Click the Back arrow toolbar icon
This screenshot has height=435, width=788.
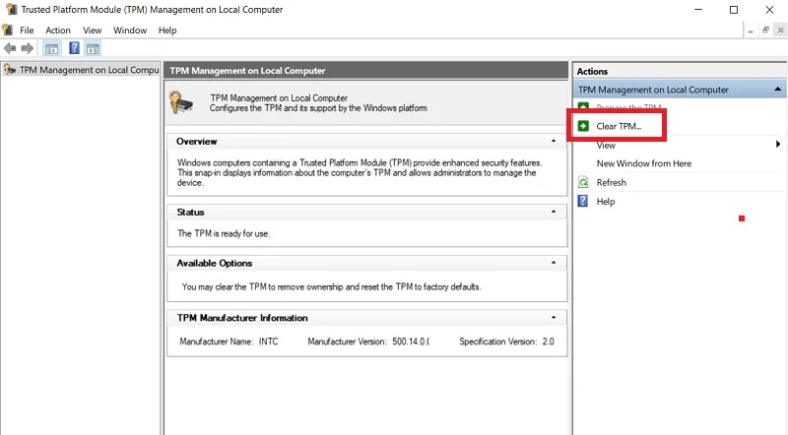[10, 48]
